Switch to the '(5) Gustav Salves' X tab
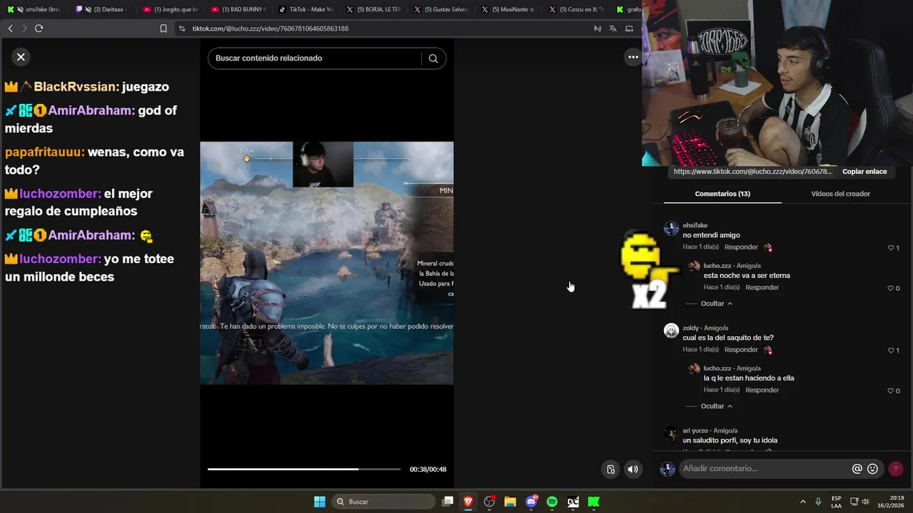913x513 pixels. coord(442,9)
